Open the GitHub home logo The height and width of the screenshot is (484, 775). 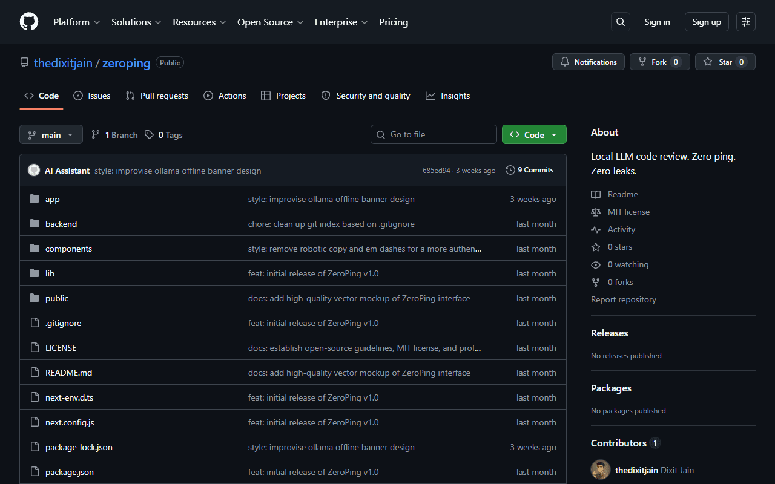[x=29, y=22]
